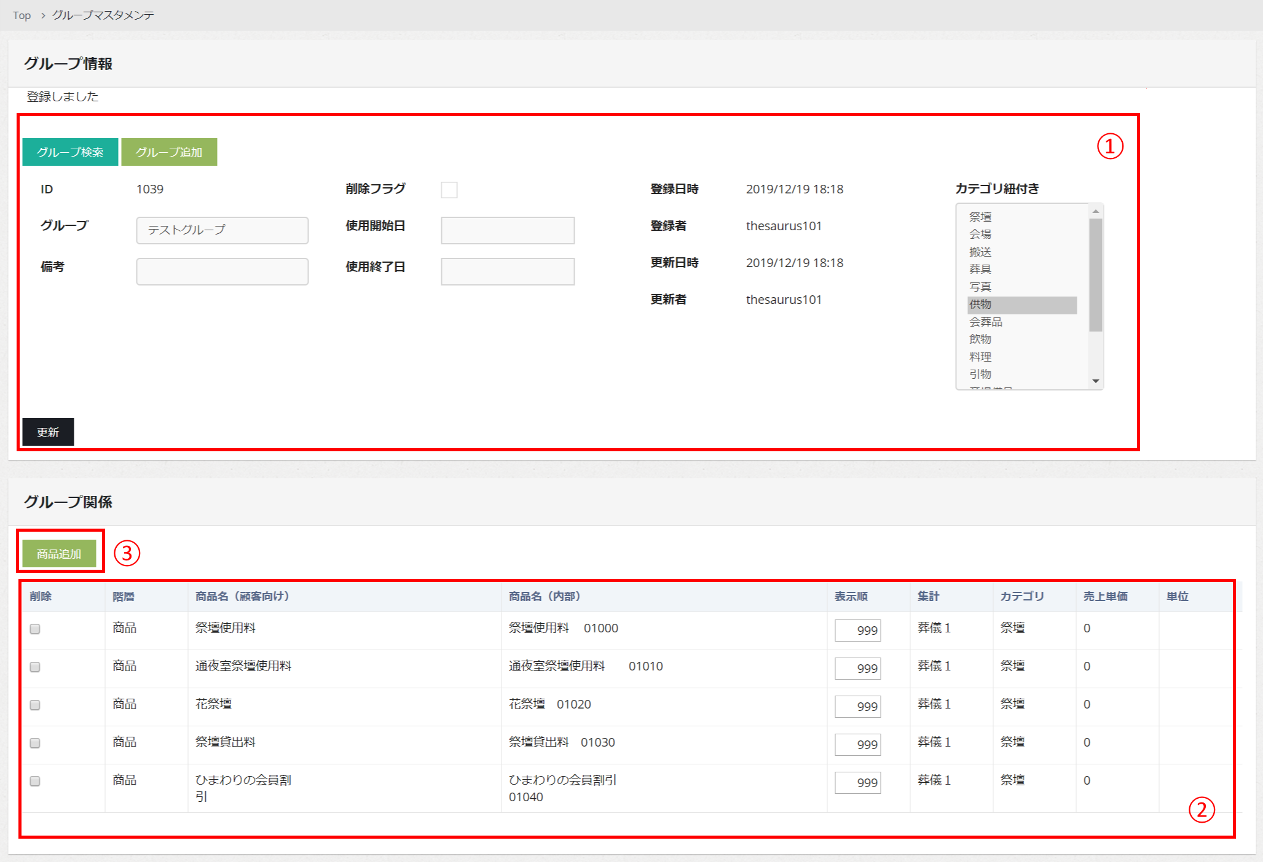
Task: Click category list scroll down arrow
Action: 1095,381
